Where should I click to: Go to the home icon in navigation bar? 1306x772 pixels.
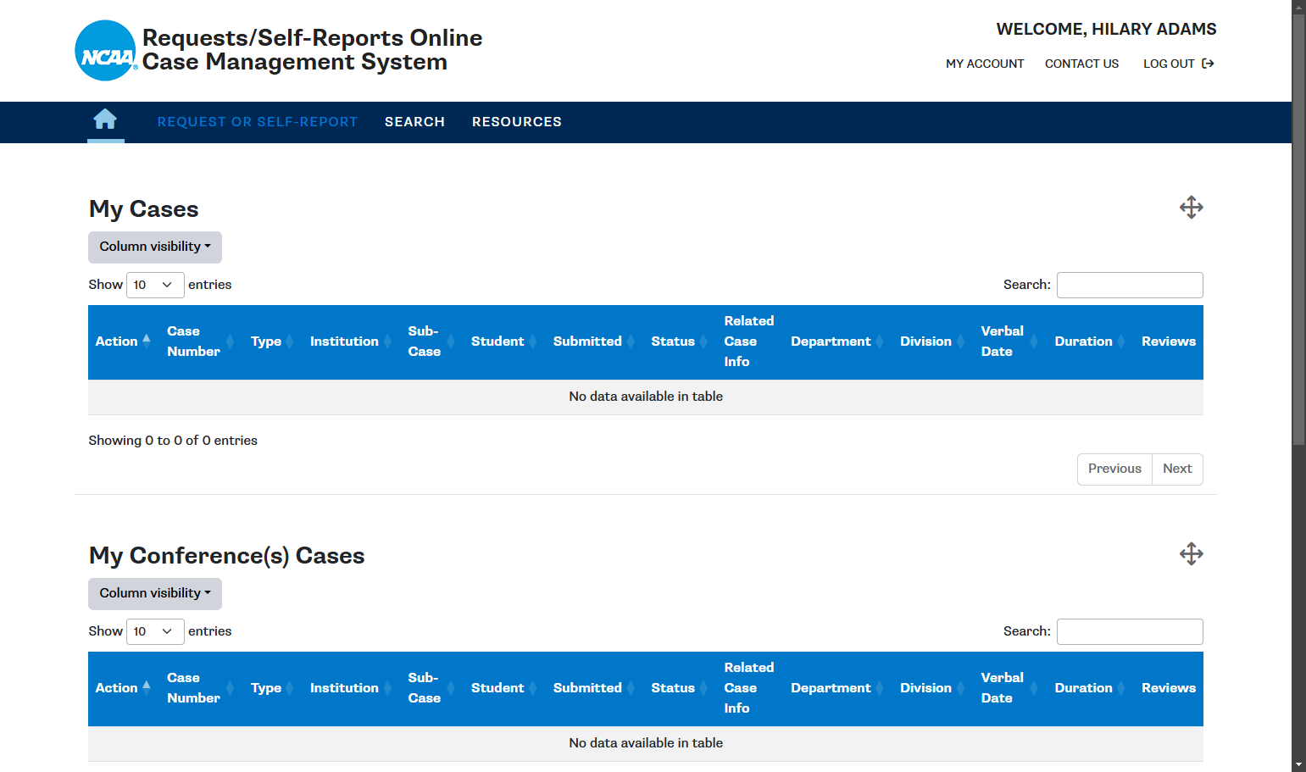105,119
